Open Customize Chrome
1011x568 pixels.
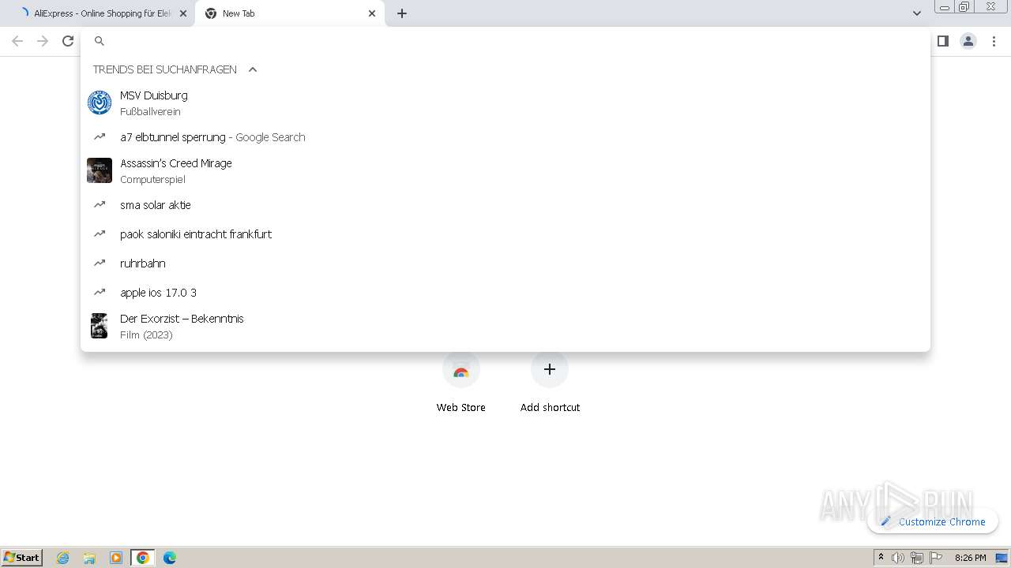click(x=933, y=521)
